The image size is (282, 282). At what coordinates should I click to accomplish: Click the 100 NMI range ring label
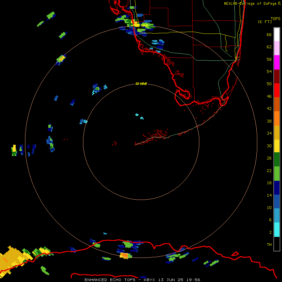pyautogui.click(x=141, y=26)
